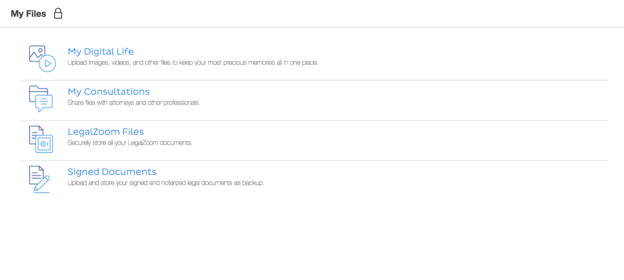The height and width of the screenshot is (280, 624).
Task: Click the word "Consultations" in the second title
Action: click(x=117, y=92)
